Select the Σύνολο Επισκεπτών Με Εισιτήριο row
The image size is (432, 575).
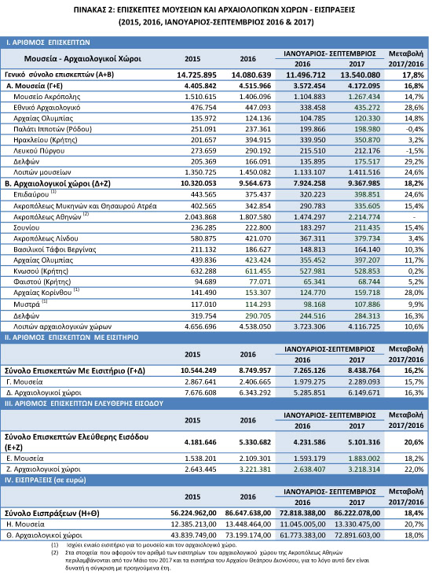click(214, 370)
